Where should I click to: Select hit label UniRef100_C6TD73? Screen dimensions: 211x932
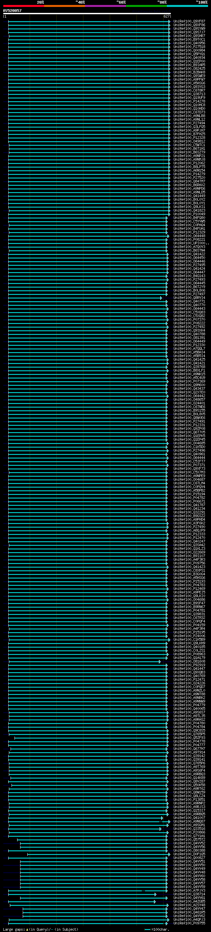pyautogui.click(x=189, y=112)
